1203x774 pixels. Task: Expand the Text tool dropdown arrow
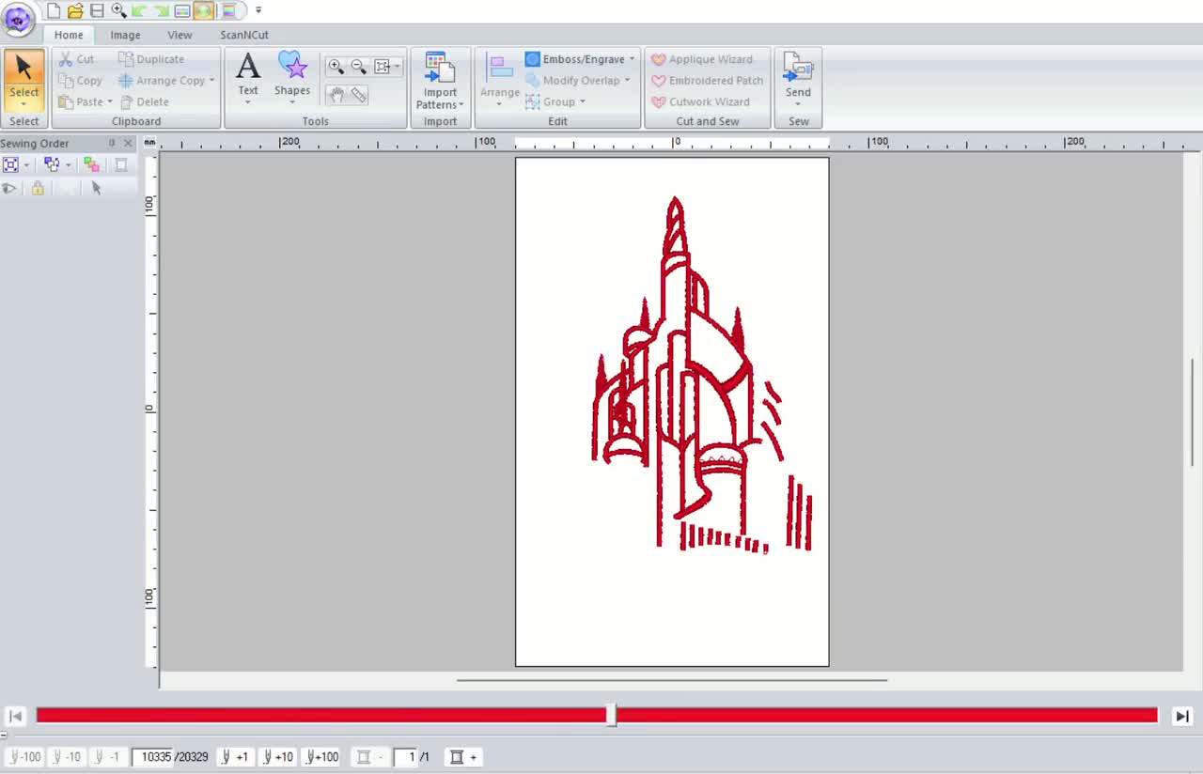pos(248,103)
